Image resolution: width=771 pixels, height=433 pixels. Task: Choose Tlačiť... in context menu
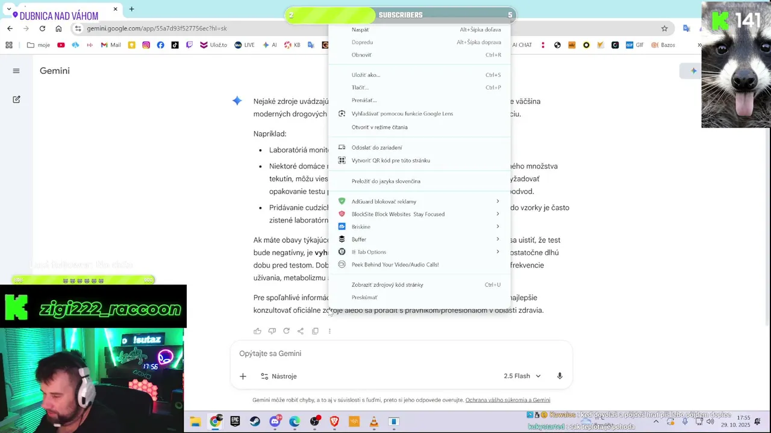pos(420,88)
